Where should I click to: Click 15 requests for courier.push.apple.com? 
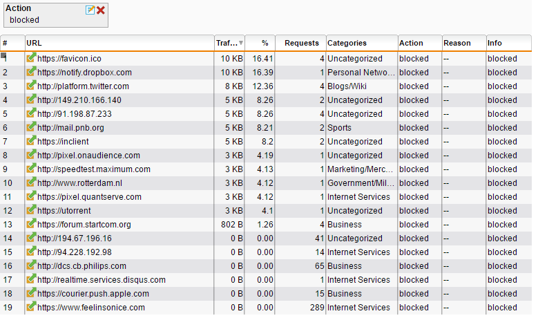320,294
